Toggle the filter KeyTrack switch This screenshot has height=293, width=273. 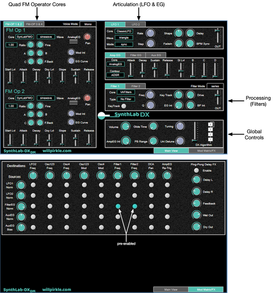pyautogui.click(x=124, y=106)
